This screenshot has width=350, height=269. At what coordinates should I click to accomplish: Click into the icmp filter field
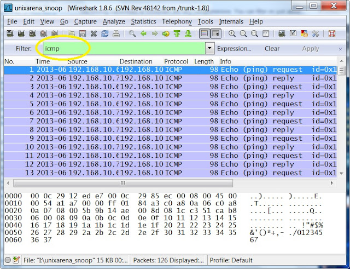[x=124, y=48]
